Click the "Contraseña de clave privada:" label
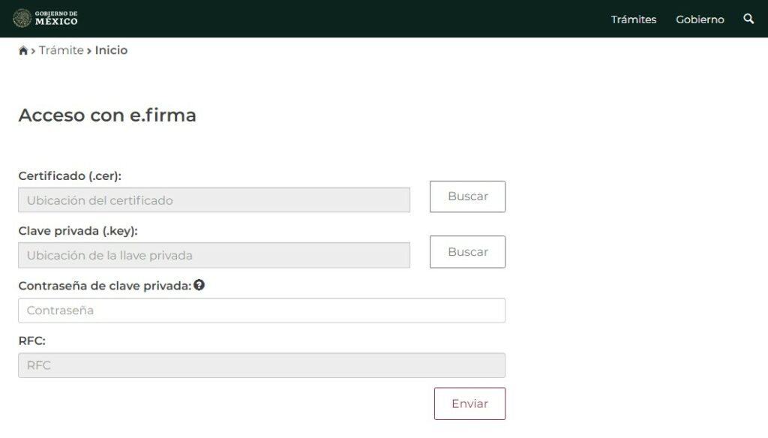 tap(104, 286)
